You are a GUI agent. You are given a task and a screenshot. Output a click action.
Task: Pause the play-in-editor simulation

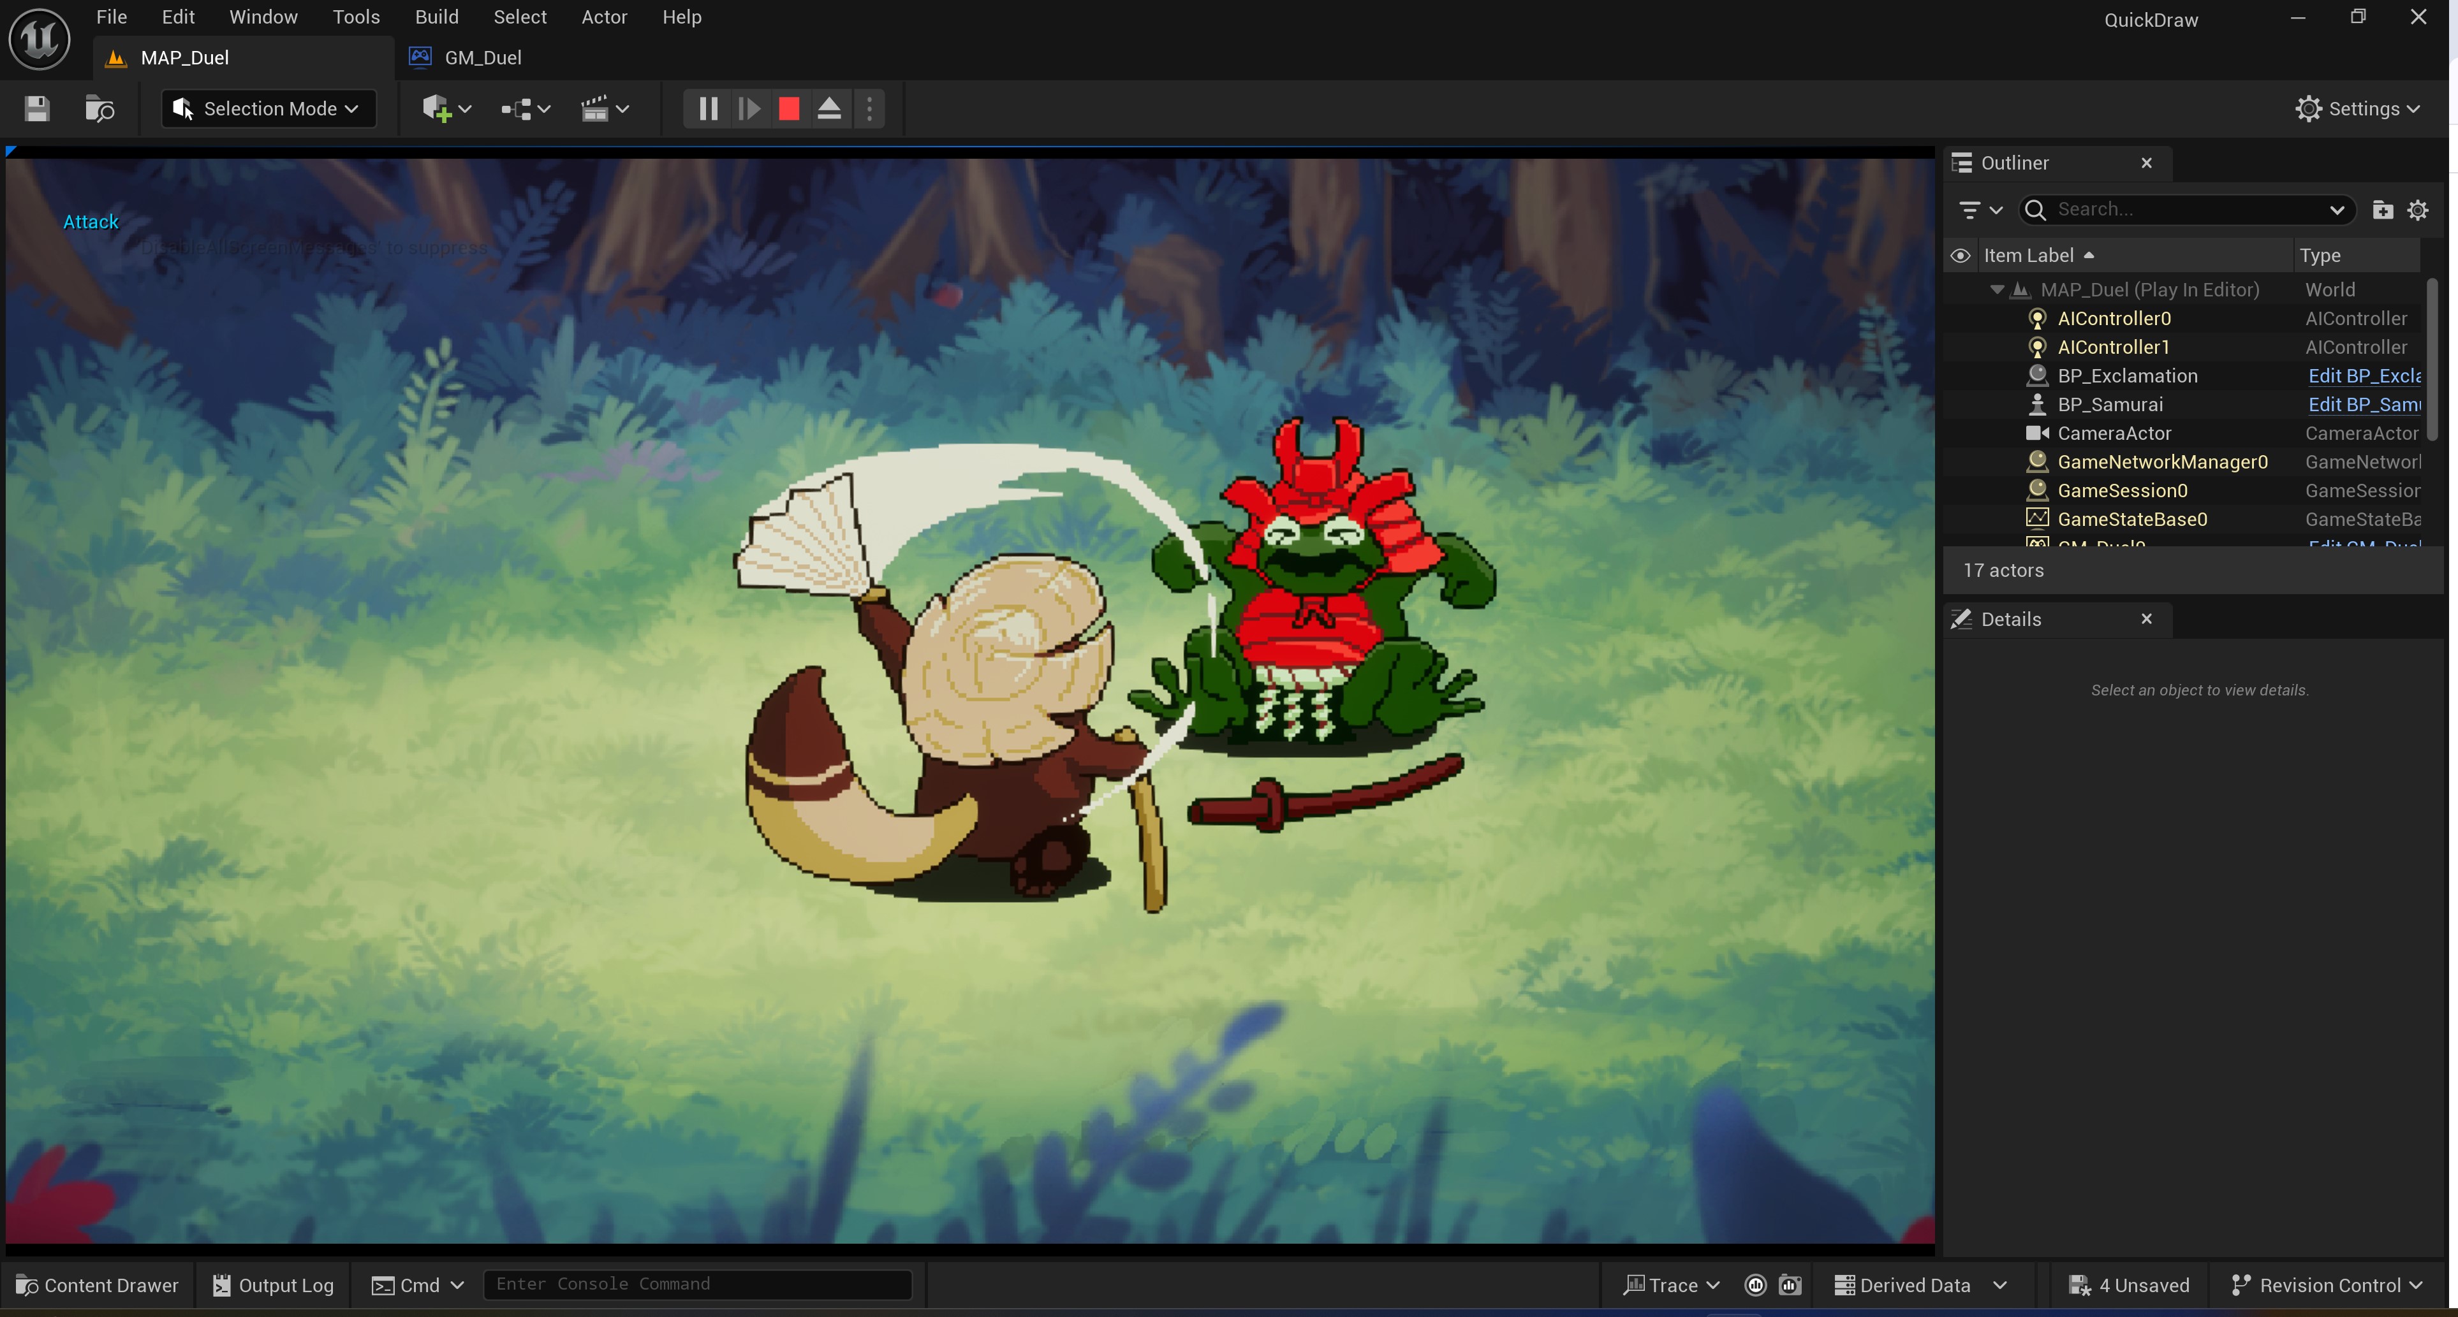point(708,109)
